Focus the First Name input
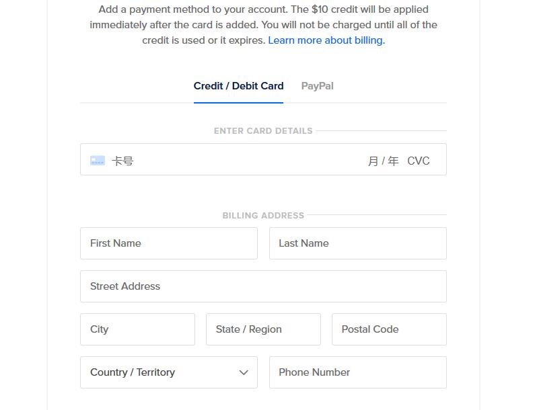The width and height of the screenshot is (533, 410). point(168,243)
